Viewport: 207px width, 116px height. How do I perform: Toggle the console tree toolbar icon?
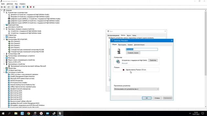[x=9, y=7]
